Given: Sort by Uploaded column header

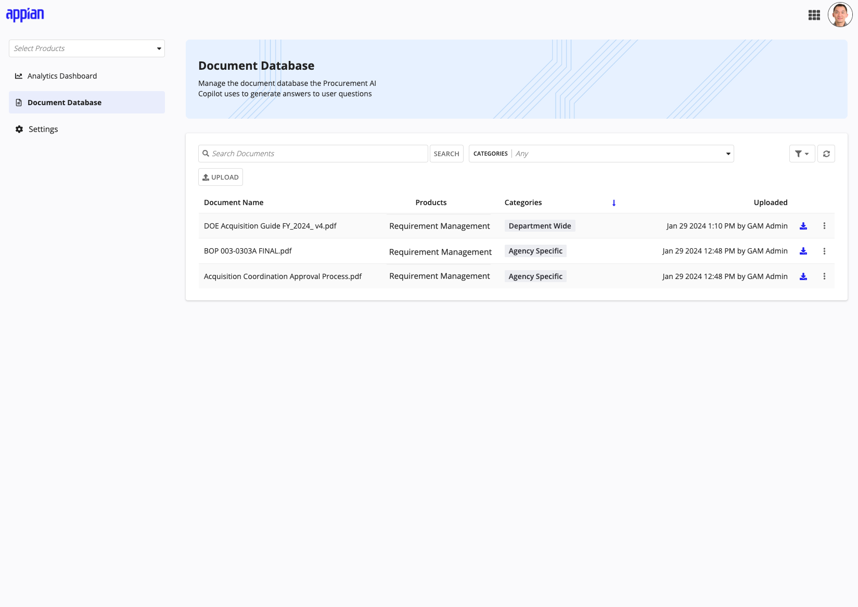Looking at the screenshot, I should pyautogui.click(x=771, y=203).
